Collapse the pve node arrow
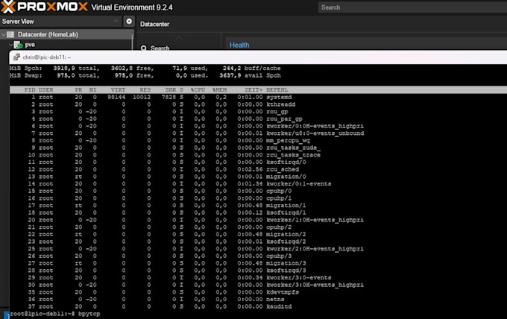 [10, 45]
